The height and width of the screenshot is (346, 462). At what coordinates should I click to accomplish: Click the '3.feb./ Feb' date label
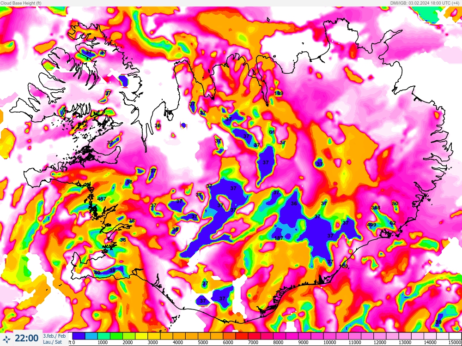click(55, 336)
